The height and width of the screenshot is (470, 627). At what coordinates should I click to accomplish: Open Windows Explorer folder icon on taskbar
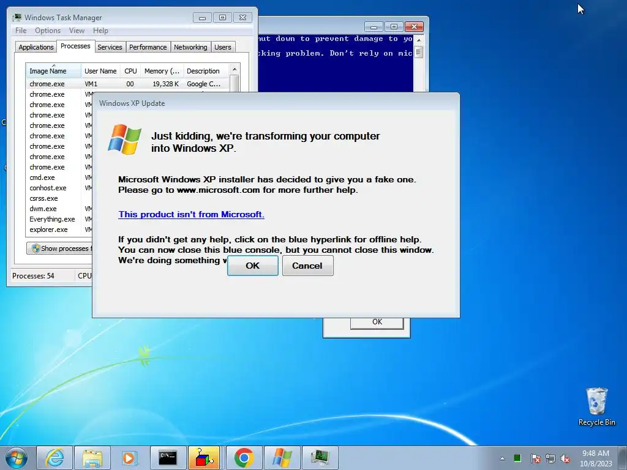(x=92, y=458)
